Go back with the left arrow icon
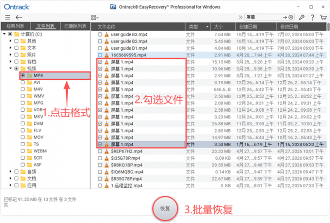Image resolution: width=330 pixels, height=223 pixels. [x=19, y=17]
